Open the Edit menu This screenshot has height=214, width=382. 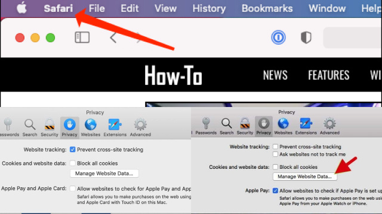(130, 8)
